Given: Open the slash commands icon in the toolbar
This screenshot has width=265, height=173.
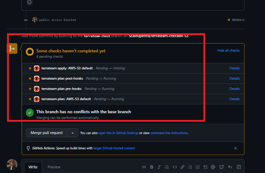Looking at the screenshot, I should pos(238,167).
